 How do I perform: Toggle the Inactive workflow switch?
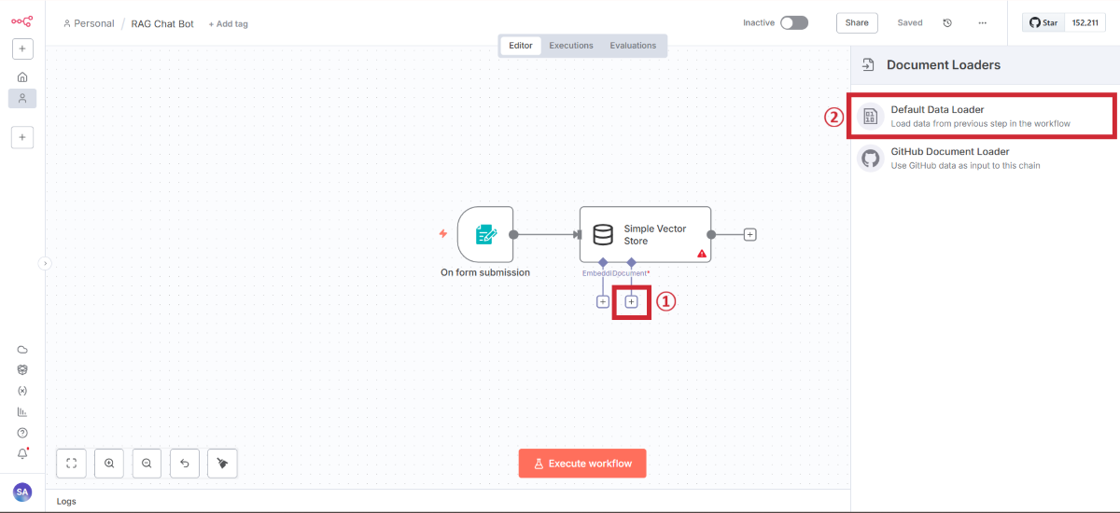point(793,23)
